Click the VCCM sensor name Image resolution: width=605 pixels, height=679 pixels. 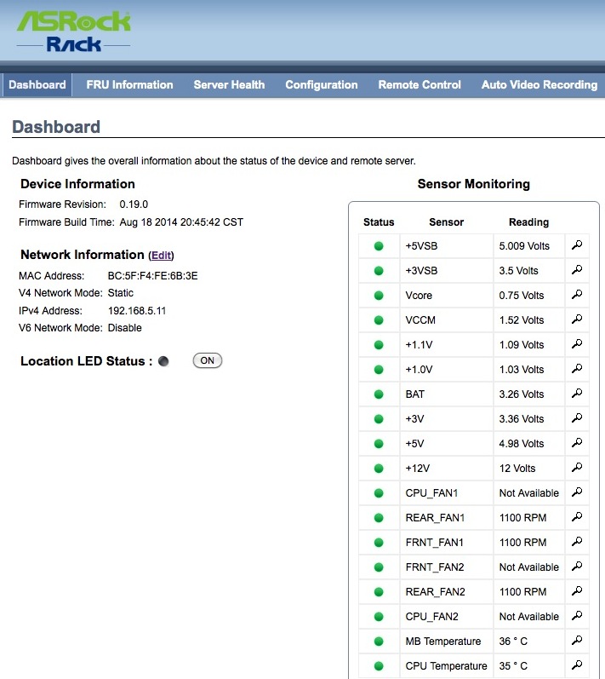point(420,320)
